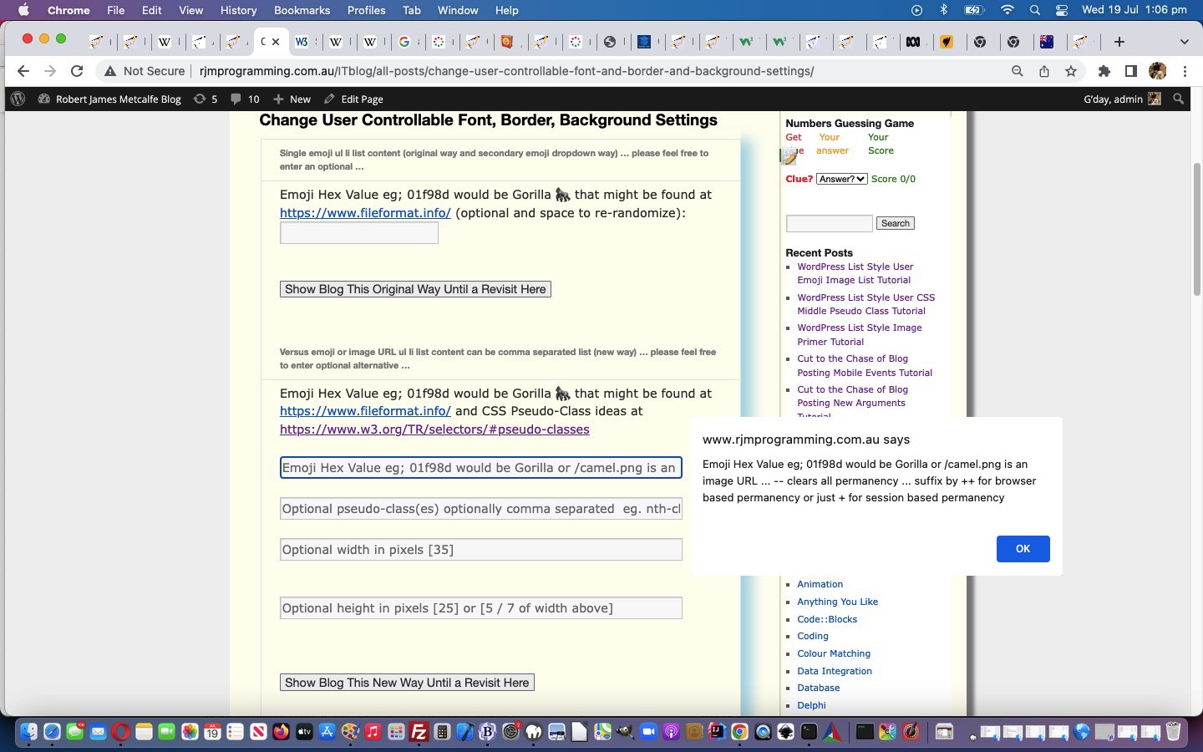Open Firefox from the Dock

click(x=281, y=732)
